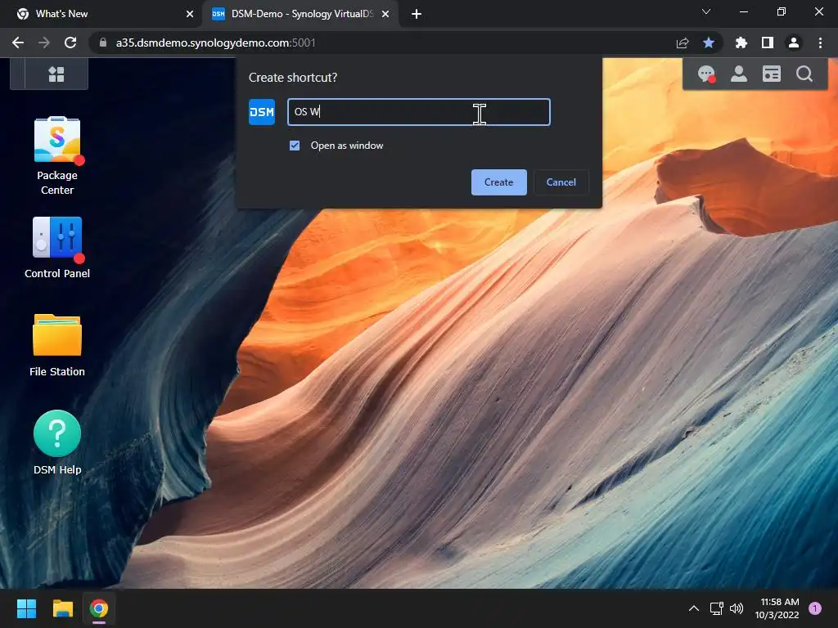The image size is (838, 628).
Task: Open DSM widgets panel icon
Action: (771, 74)
